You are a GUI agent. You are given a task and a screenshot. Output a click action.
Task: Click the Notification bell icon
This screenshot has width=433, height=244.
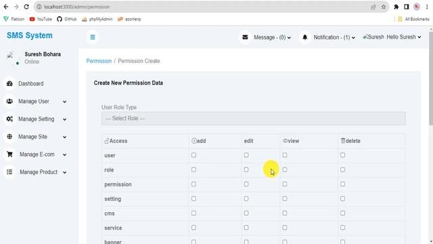(x=305, y=37)
